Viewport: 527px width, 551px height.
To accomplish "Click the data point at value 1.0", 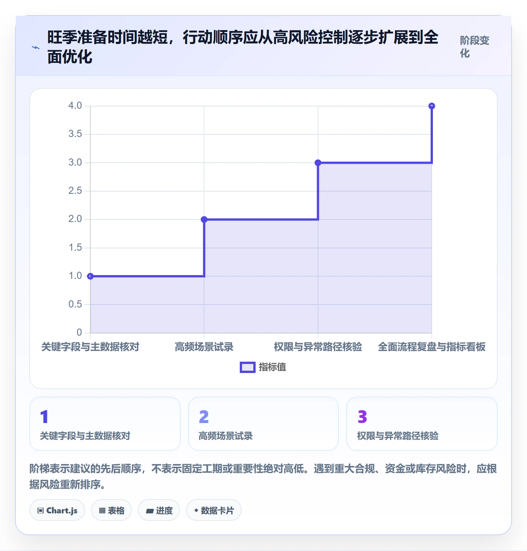I will [x=90, y=276].
